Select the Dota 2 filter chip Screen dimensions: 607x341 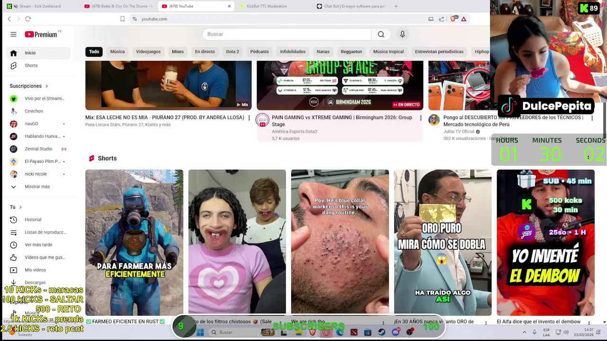pos(232,52)
